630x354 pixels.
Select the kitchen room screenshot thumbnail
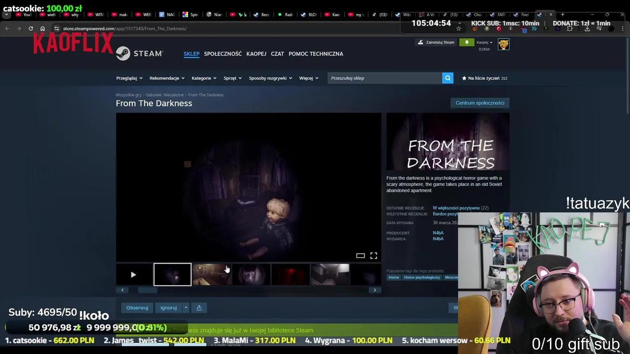point(212,275)
